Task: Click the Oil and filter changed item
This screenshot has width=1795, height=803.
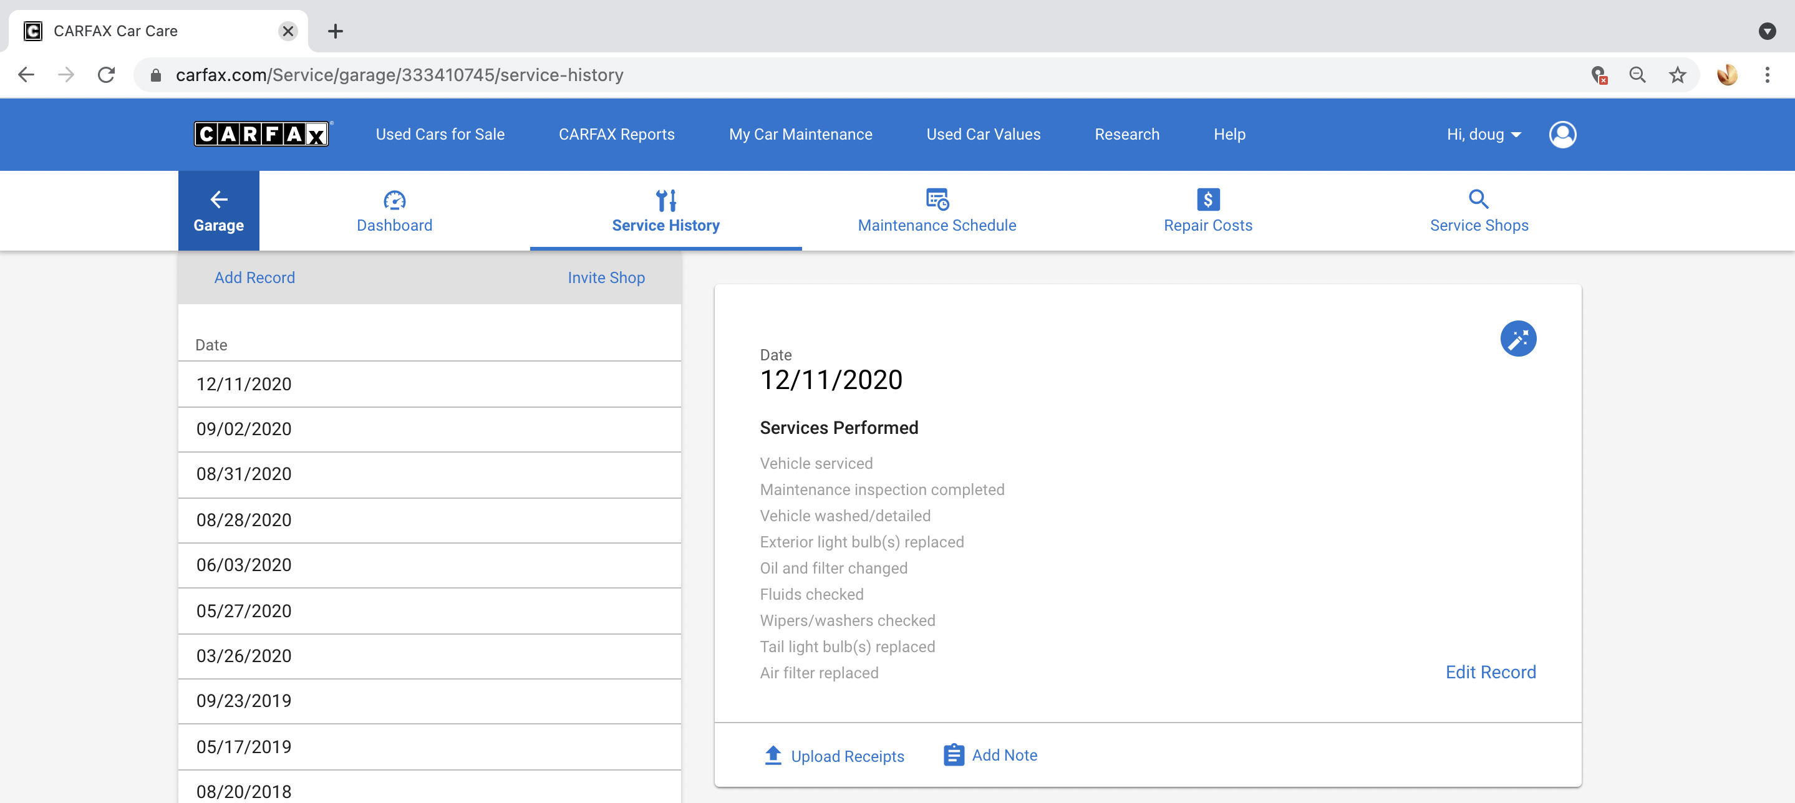Action: (833, 569)
